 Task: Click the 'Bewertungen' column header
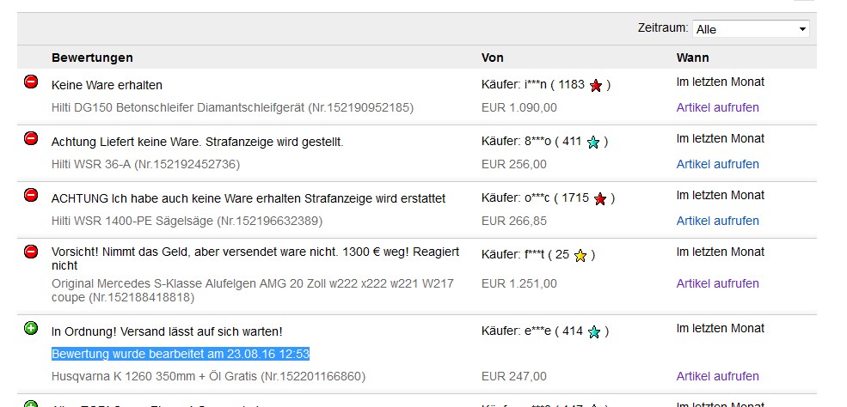point(92,58)
